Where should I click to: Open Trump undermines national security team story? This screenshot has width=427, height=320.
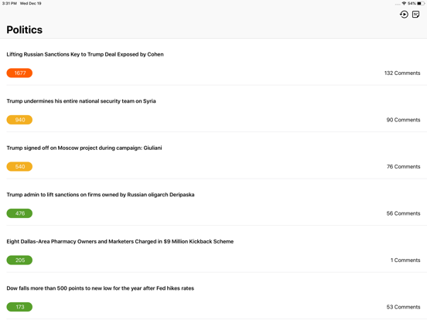pyautogui.click(x=81, y=101)
